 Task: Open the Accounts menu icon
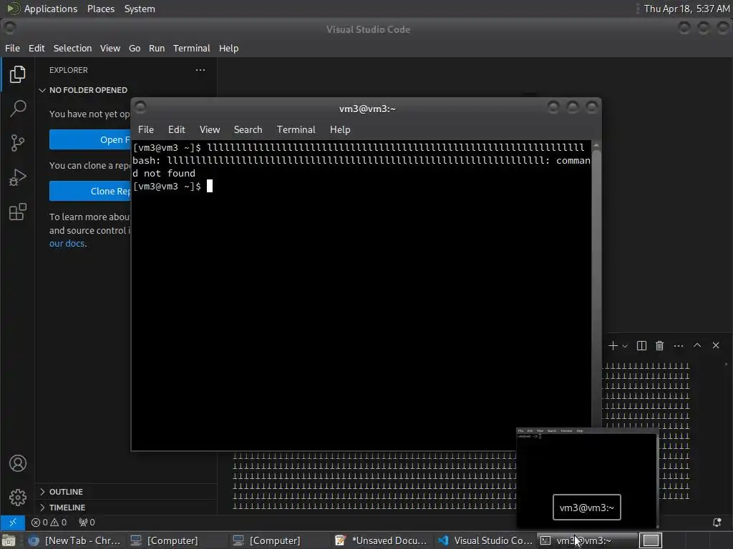point(18,463)
